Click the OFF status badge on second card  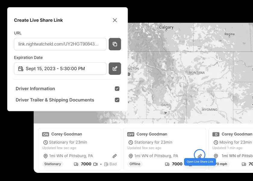click(x=131, y=134)
